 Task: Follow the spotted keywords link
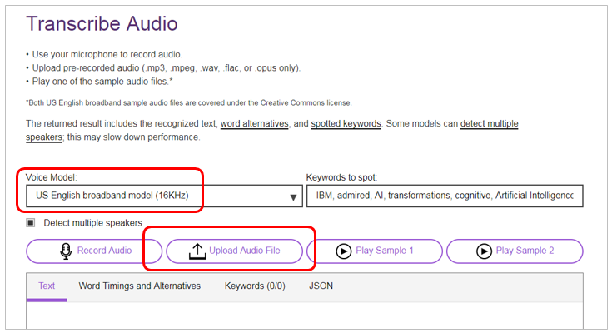click(346, 123)
